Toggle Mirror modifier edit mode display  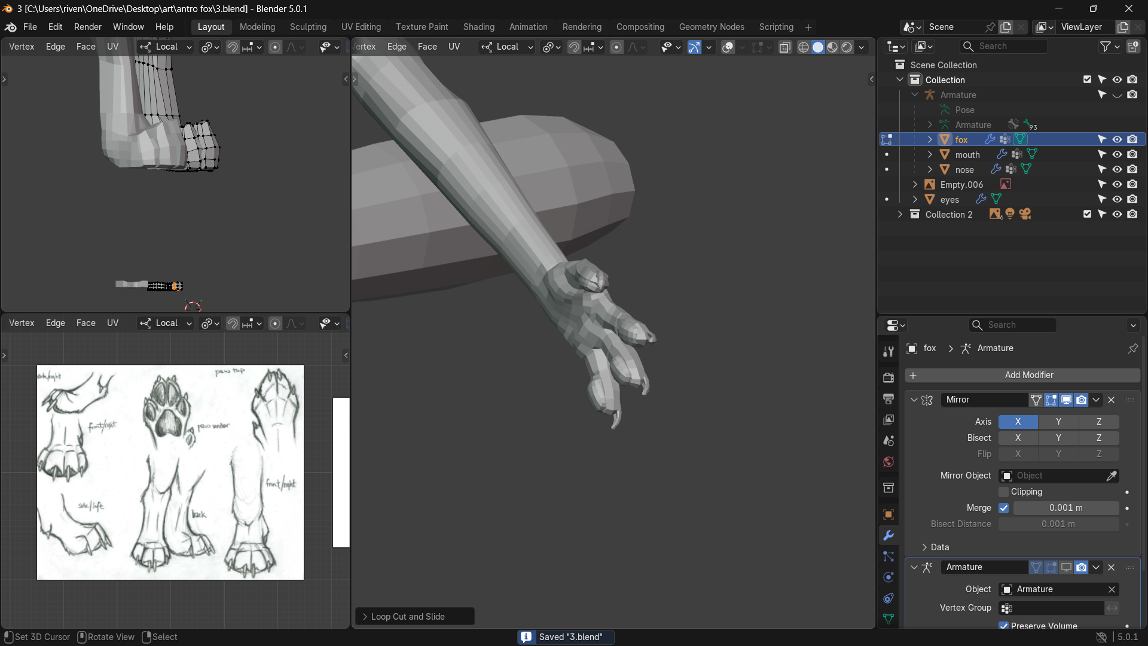click(x=1051, y=400)
